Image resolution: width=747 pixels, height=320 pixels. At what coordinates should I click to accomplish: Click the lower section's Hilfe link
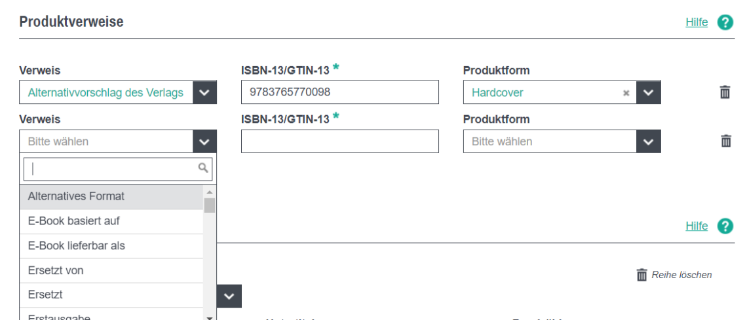(697, 226)
